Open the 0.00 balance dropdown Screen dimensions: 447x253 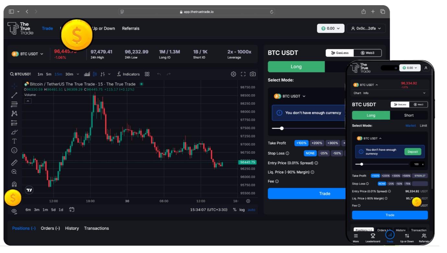(330, 28)
